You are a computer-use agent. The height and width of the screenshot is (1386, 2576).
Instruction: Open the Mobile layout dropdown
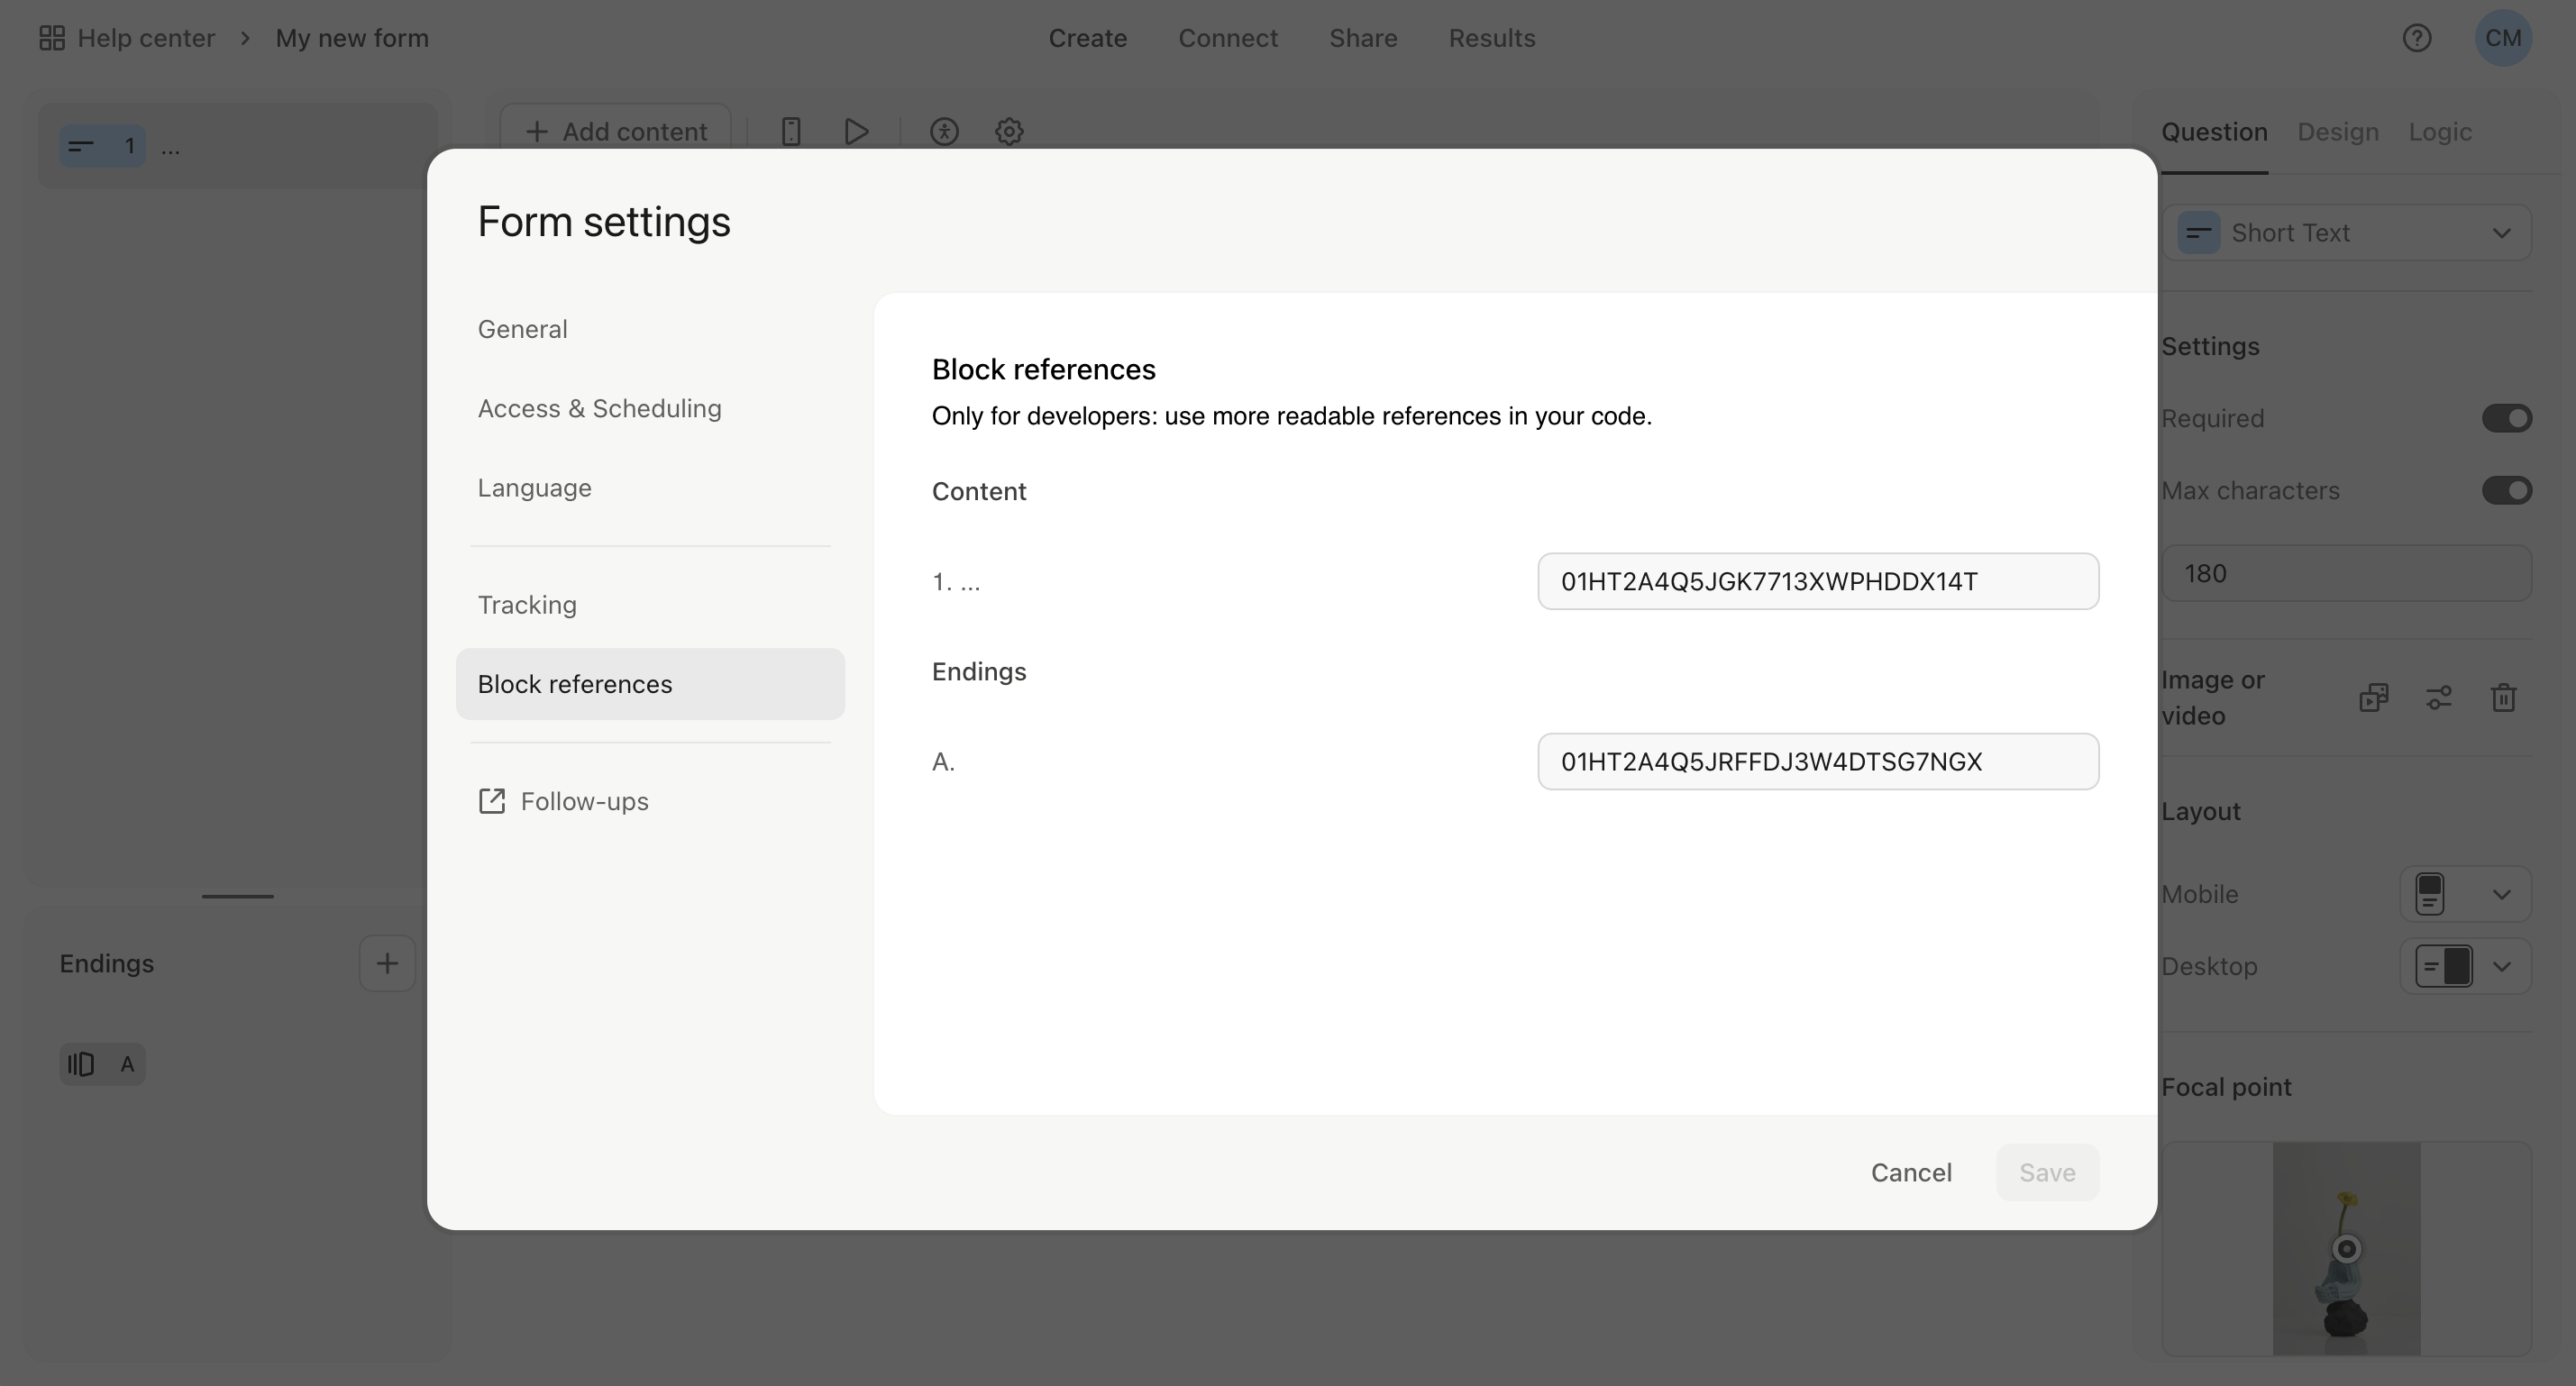click(2465, 894)
